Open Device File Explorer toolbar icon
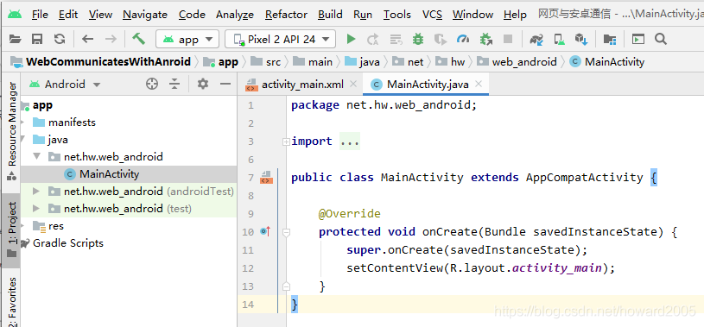The image size is (704, 327). (638, 40)
